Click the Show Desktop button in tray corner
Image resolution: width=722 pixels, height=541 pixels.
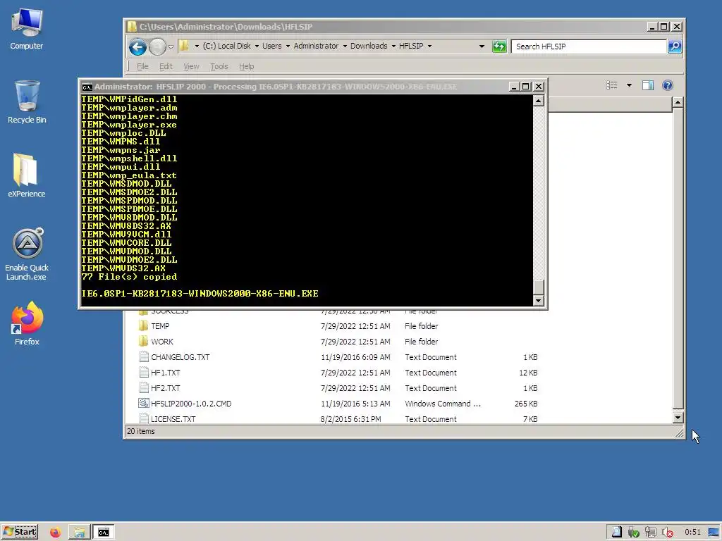(714, 533)
